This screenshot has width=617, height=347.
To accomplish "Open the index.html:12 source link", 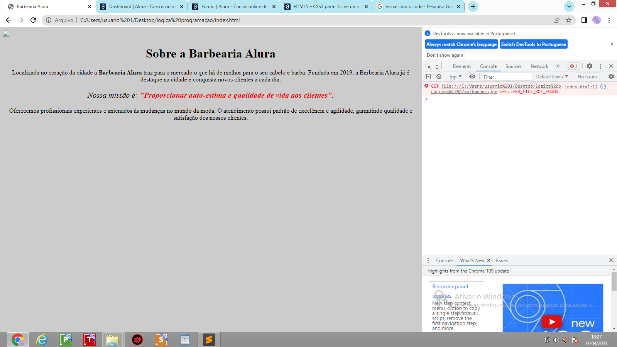I will [581, 87].
